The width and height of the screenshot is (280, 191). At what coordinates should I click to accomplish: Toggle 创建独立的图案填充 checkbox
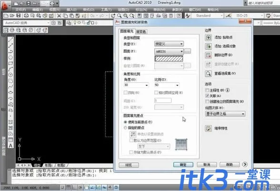(x=207, y=101)
